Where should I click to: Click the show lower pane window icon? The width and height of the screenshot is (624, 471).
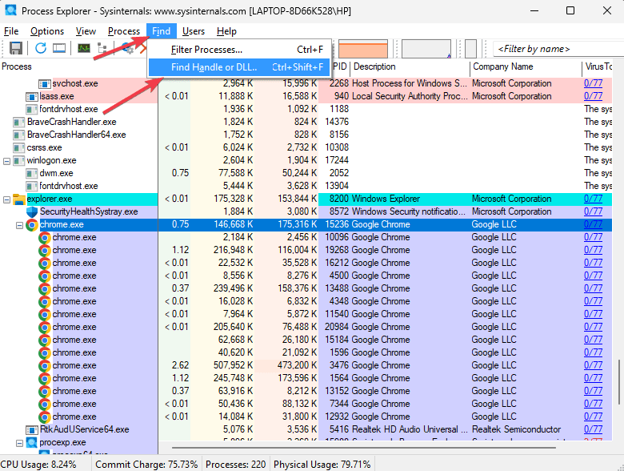[x=59, y=49]
